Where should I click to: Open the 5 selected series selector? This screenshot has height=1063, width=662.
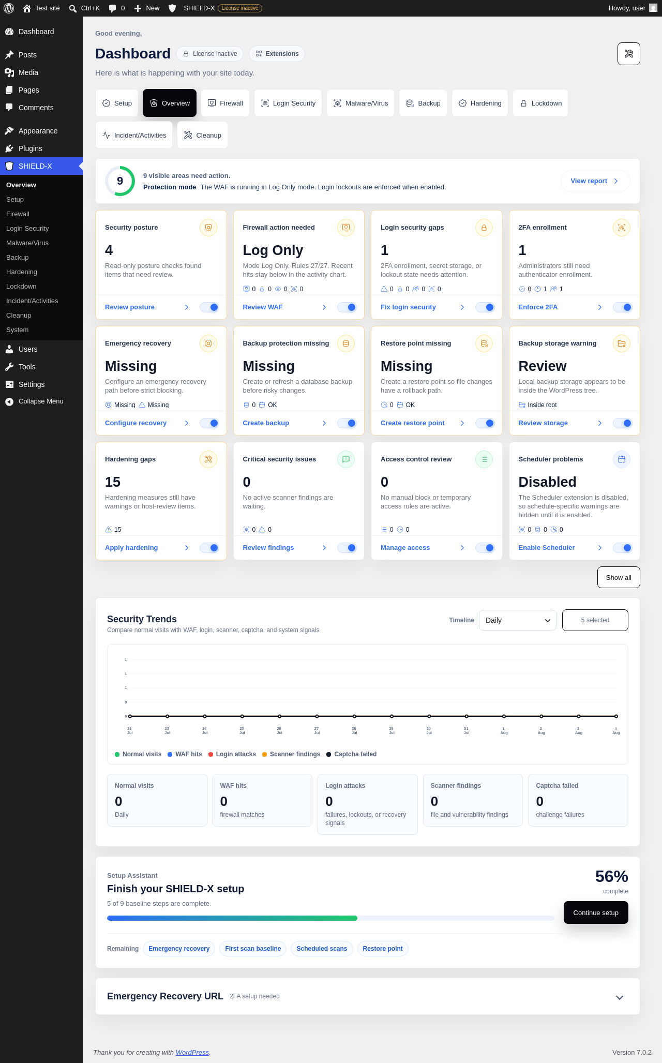point(595,620)
